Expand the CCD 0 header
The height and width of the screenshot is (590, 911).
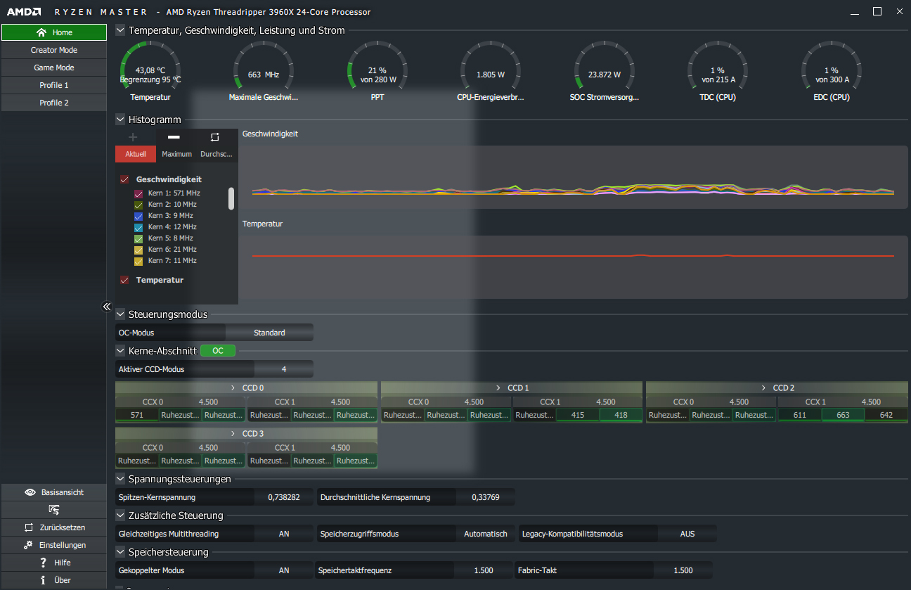pos(246,388)
